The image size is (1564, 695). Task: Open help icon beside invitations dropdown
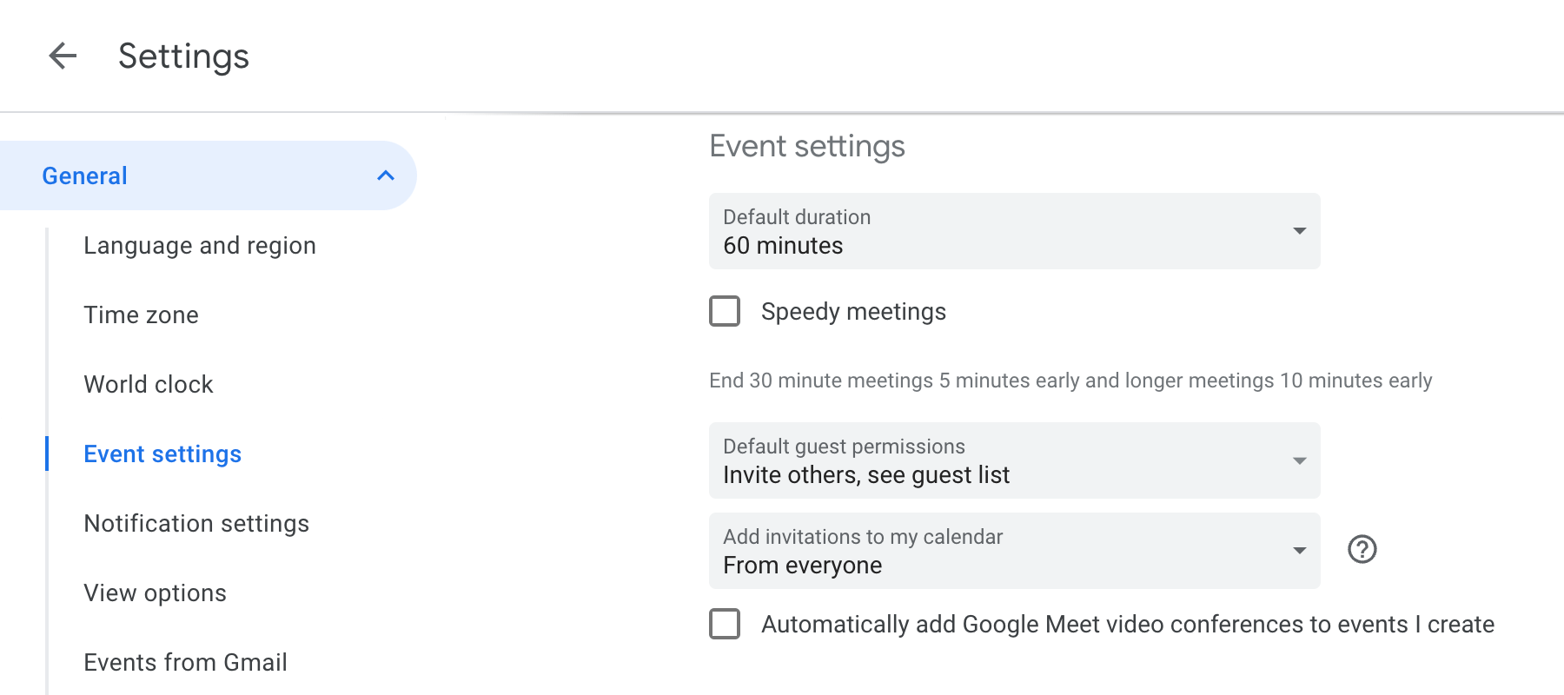coord(1362,549)
